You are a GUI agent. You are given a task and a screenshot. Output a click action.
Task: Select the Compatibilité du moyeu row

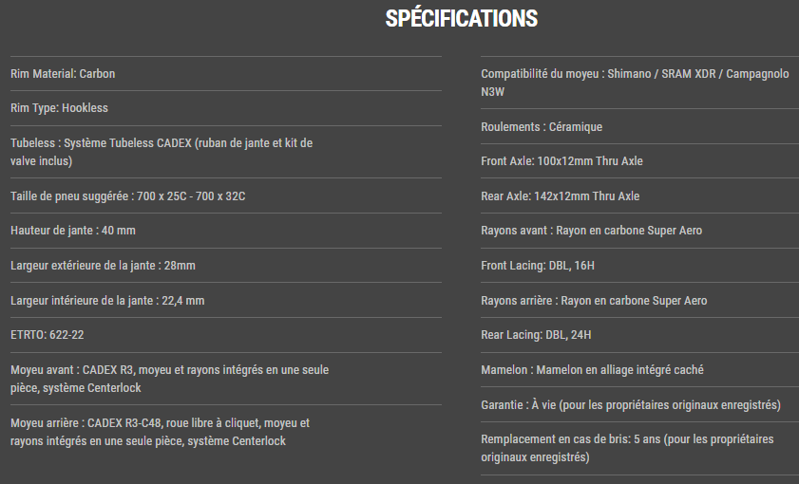pos(634,84)
